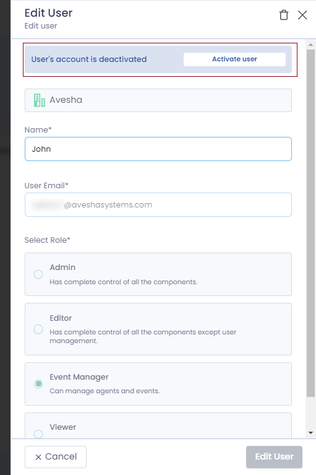Click the Avesha organization field
Screen dimensions: 316x475
coord(158,100)
